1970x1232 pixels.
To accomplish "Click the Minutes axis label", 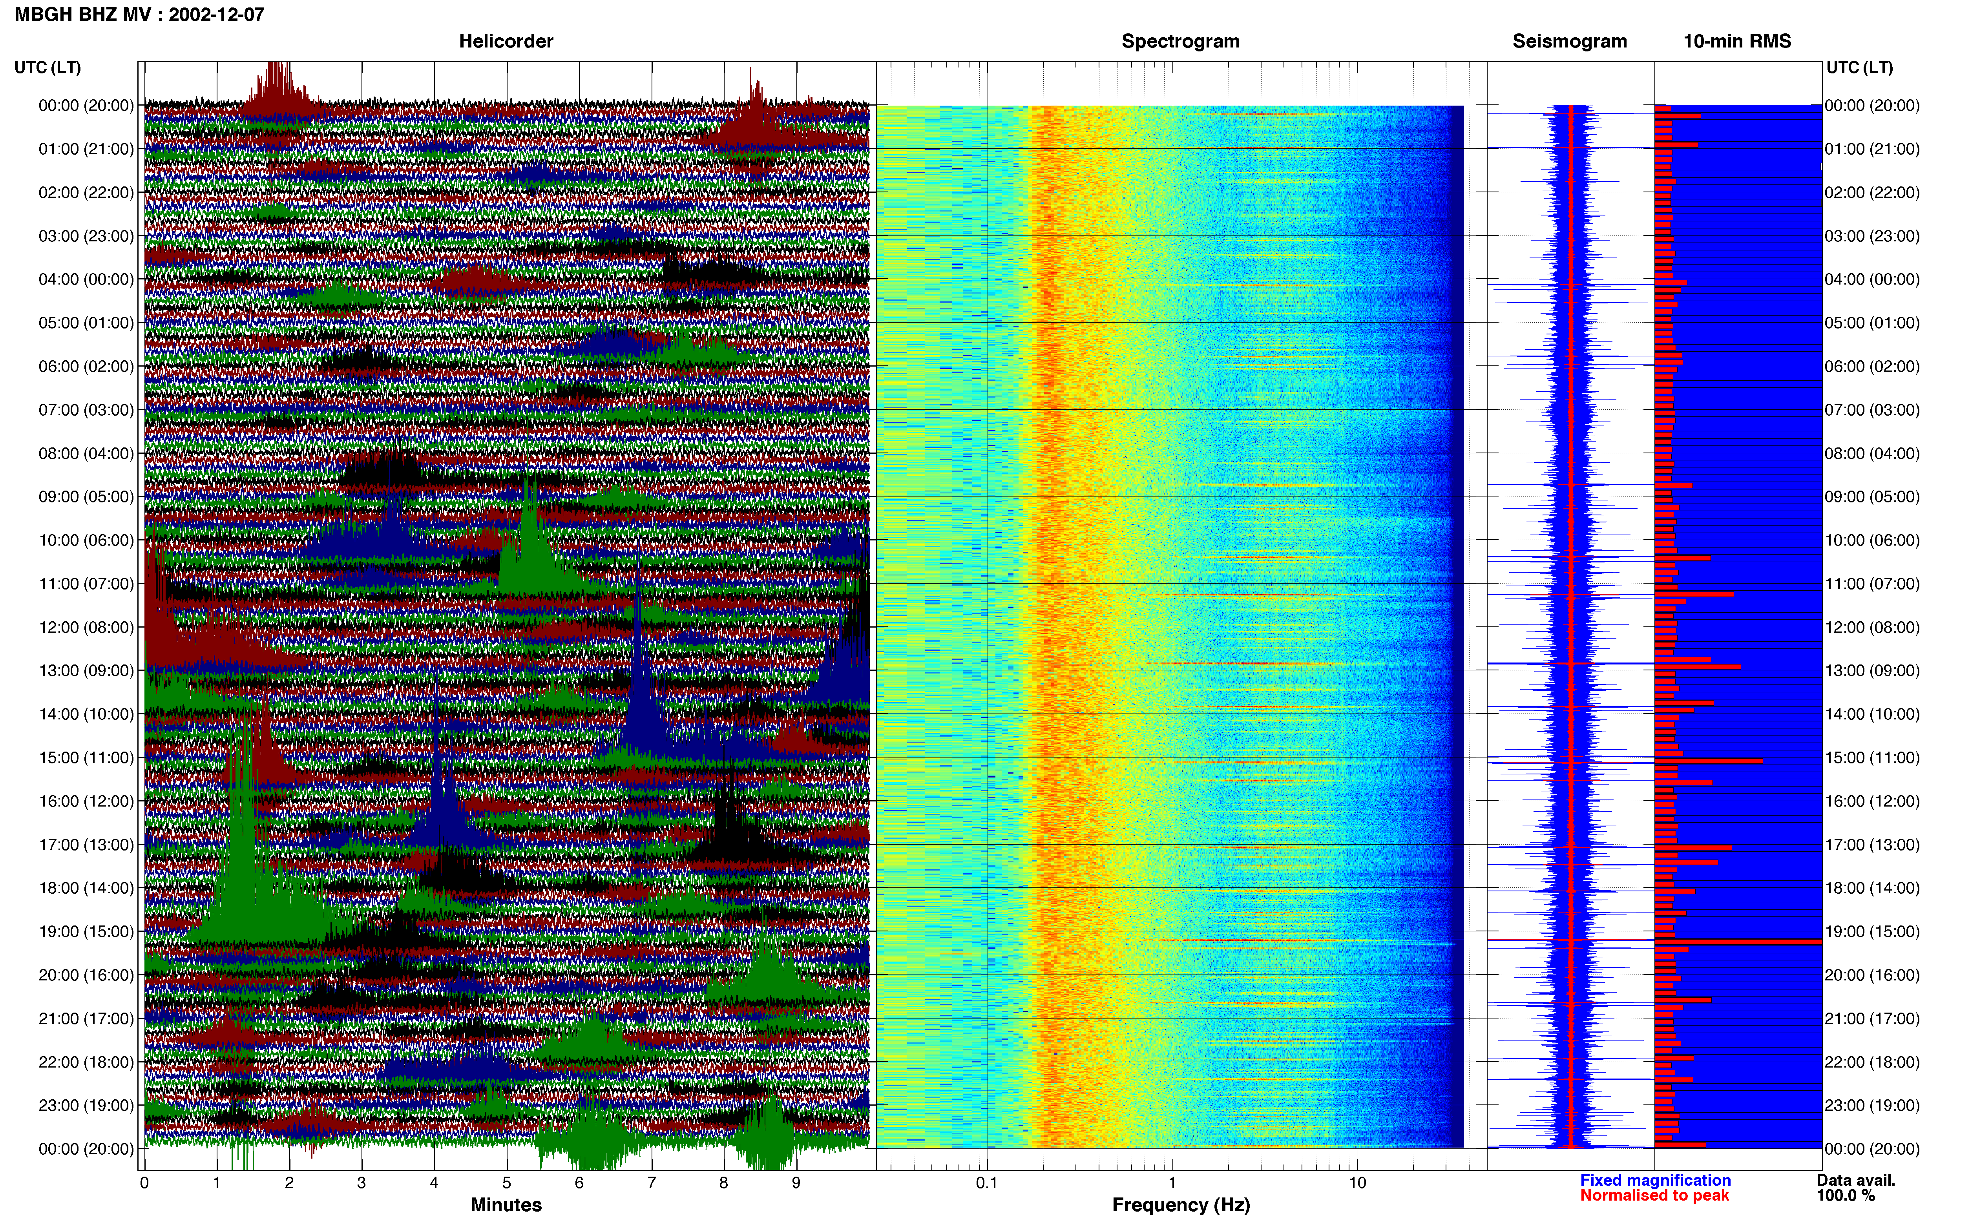I will coord(506,1205).
